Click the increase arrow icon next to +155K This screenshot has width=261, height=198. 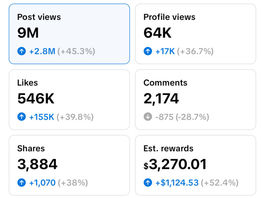(x=21, y=117)
